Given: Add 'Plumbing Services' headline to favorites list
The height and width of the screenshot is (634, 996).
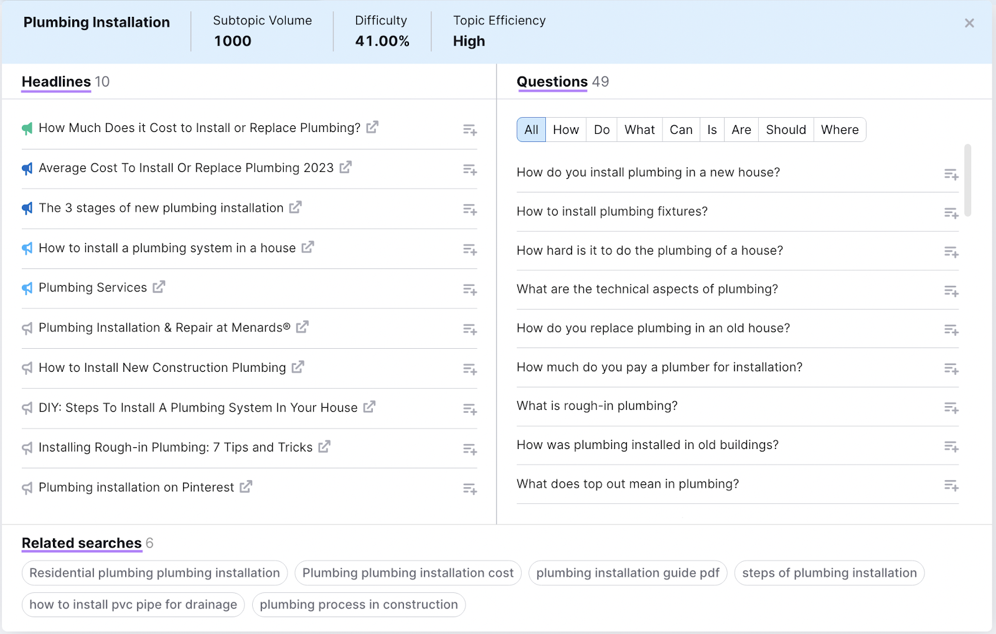Looking at the screenshot, I should pyautogui.click(x=469, y=290).
